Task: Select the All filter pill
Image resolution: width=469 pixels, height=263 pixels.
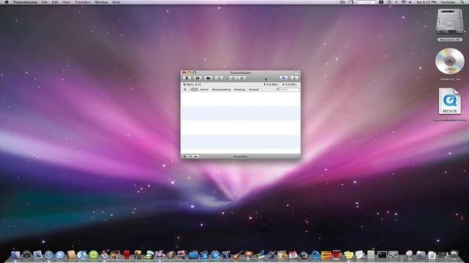Action: 194,89
